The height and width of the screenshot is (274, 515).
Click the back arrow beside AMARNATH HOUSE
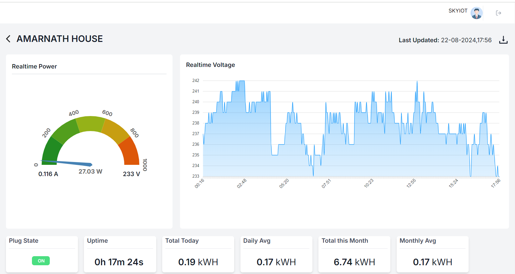(x=8, y=39)
